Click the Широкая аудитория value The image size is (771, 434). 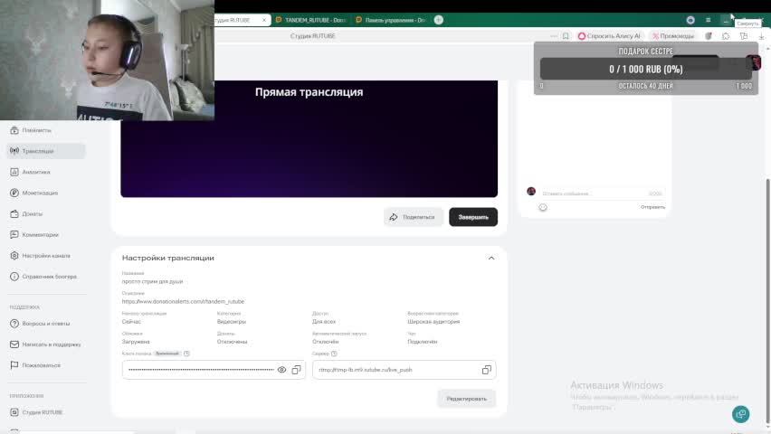point(433,322)
